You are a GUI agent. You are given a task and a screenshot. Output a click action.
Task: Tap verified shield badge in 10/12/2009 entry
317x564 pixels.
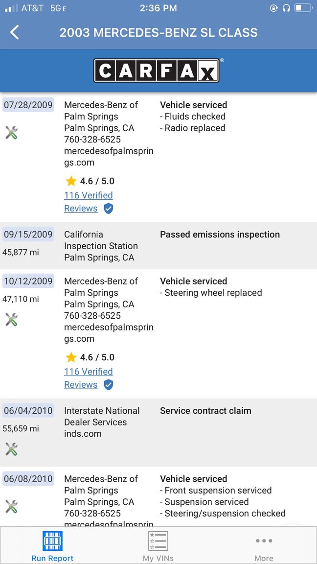(x=109, y=385)
